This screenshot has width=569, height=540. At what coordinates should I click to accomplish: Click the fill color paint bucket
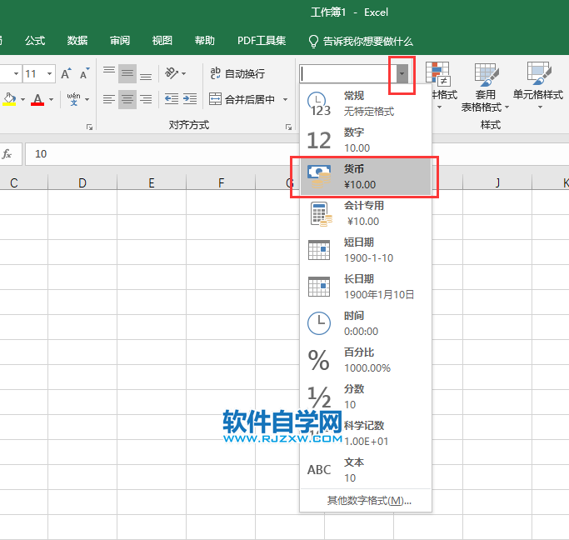(10, 99)
